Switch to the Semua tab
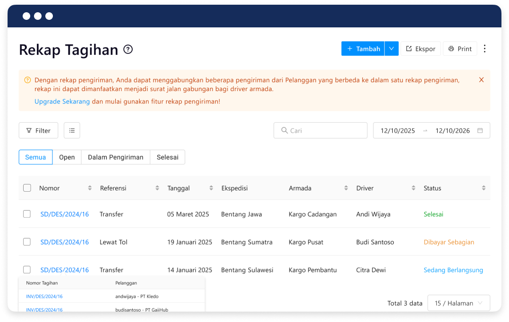Screen dimensions: 509x322 click(36, 157)
